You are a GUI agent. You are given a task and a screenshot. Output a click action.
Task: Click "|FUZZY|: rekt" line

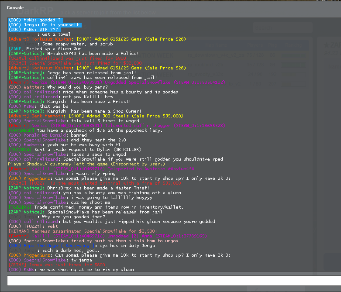(33, 227)
